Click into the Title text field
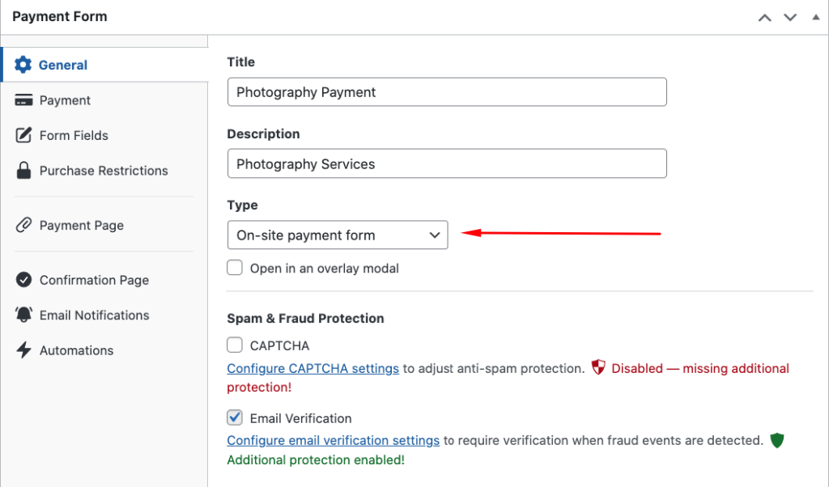 click(447, 92)
